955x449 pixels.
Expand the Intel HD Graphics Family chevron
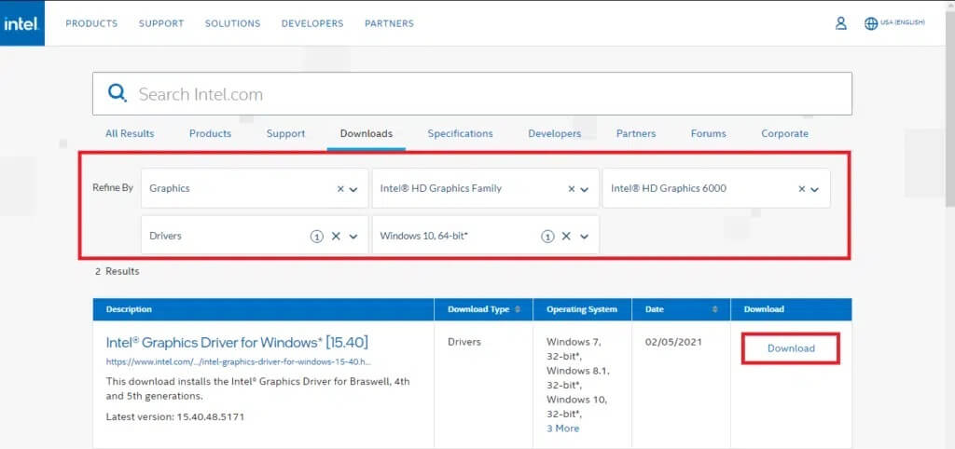coord(584,189)
